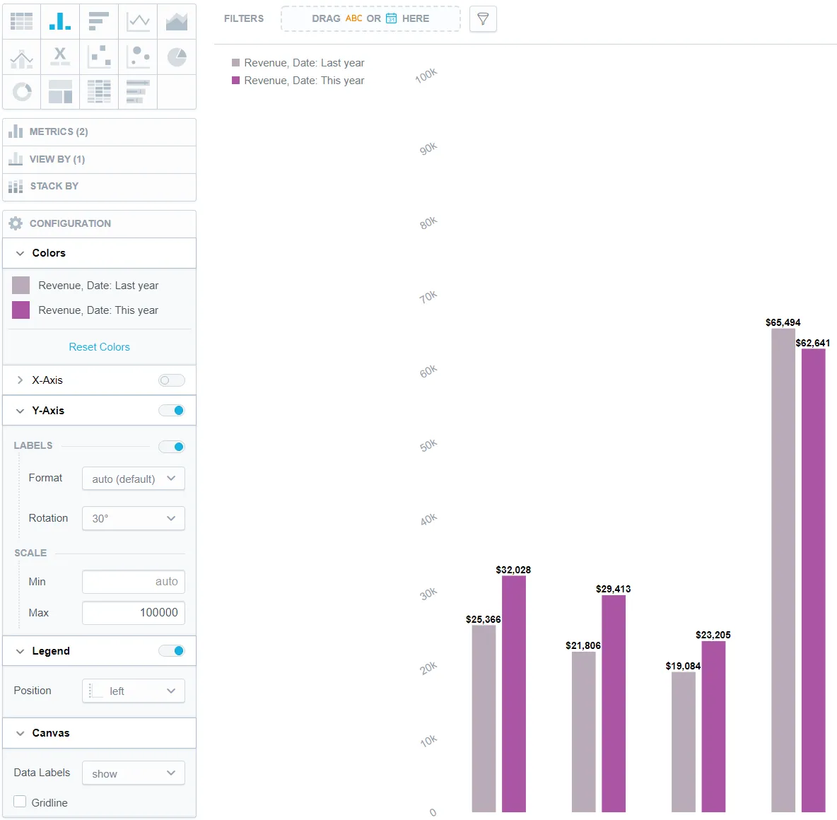The image size is (837, 820).
Task: Select the area chart type
Action: pyautogui.click(x=176, y=21)
